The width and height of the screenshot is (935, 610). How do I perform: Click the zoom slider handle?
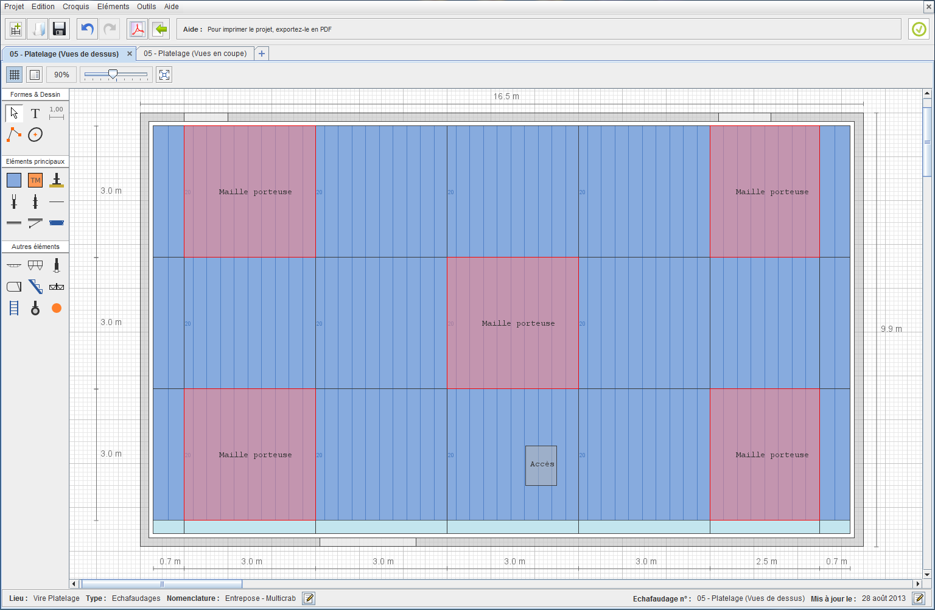pyautogui.click(x=113, y=74)
